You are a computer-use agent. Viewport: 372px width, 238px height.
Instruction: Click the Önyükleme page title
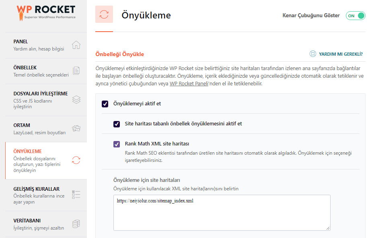146,15
